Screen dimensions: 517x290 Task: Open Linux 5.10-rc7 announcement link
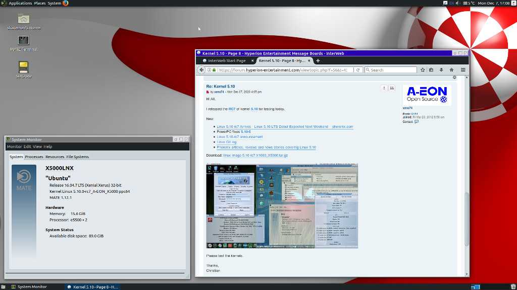coord(240,137)
